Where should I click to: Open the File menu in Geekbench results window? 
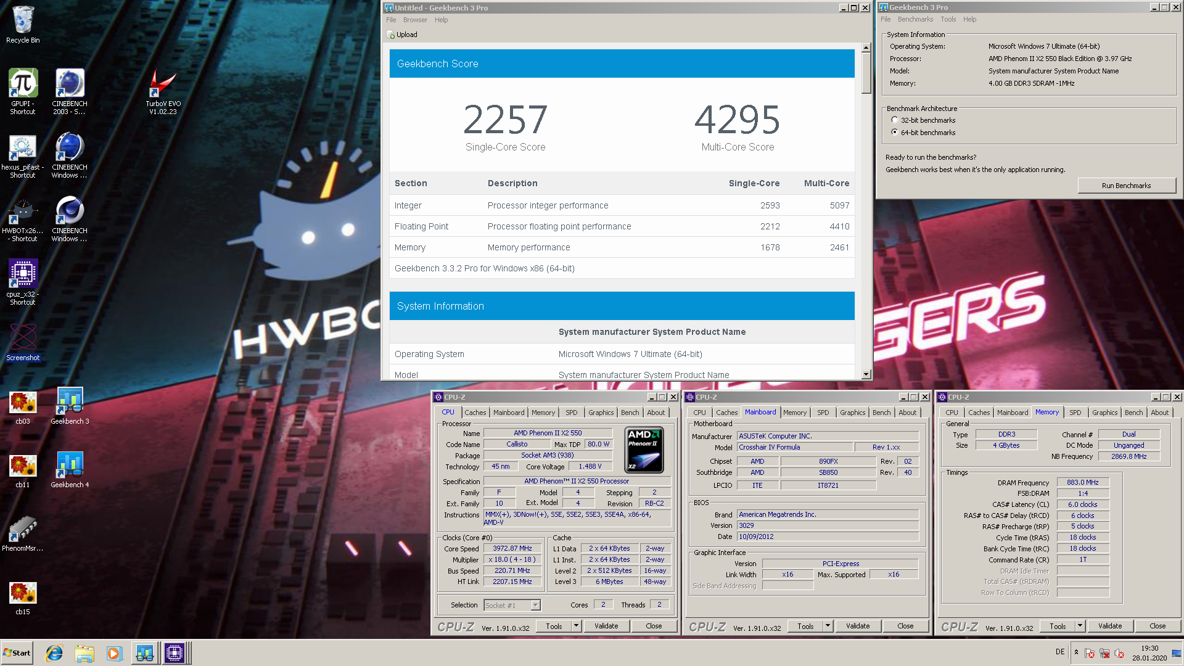[391, 20]
